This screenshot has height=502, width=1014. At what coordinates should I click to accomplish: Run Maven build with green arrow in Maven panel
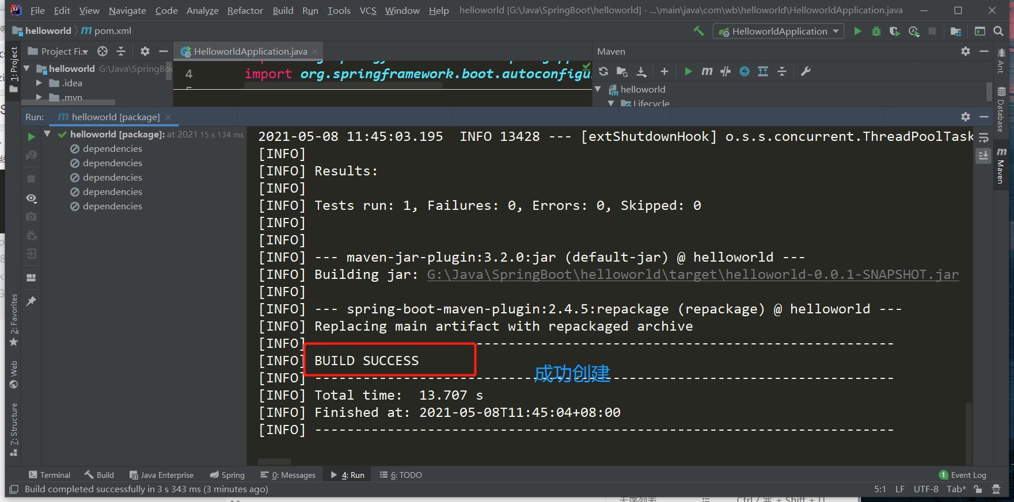(x=688, y=71)
